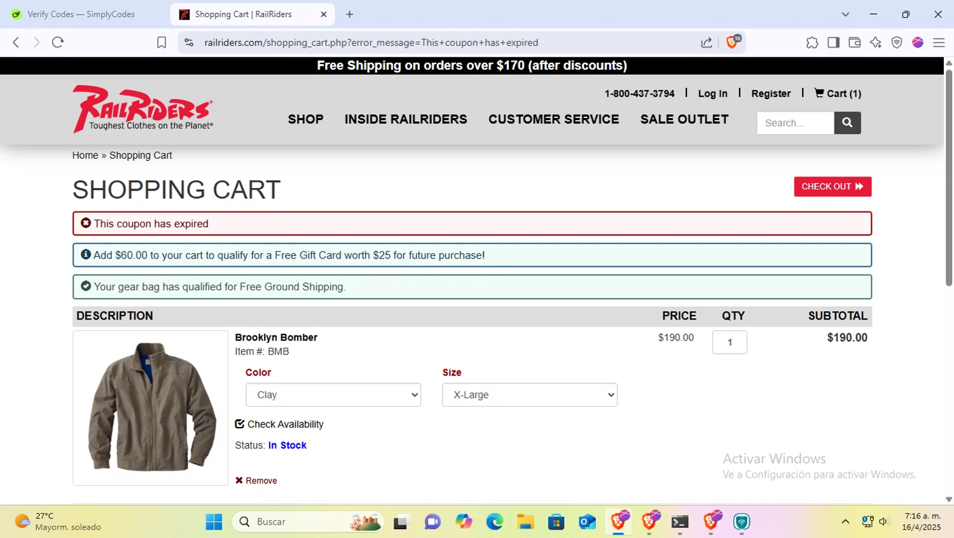Screen dimensions: 954x538
Task: Click the browser forward arrow
Action: (36, 43)
